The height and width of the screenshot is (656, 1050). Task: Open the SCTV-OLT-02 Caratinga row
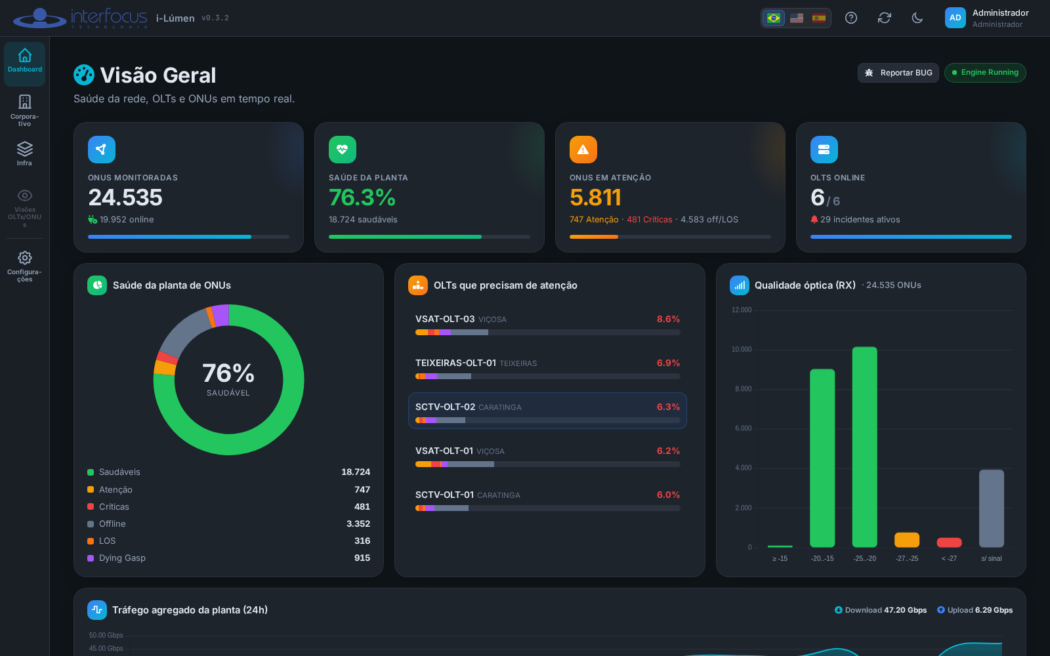point(547,411)
